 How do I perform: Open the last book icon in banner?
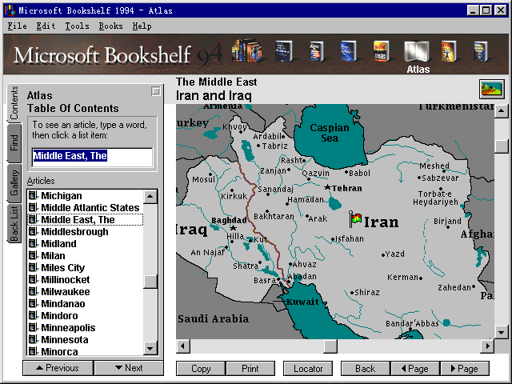[480, 51]
